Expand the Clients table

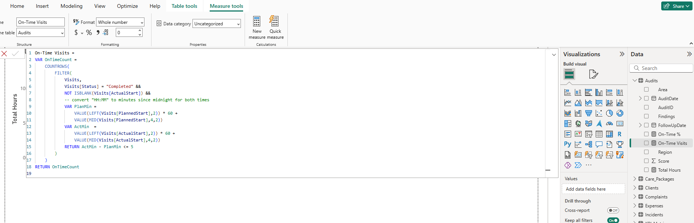[x=635, y=188]
